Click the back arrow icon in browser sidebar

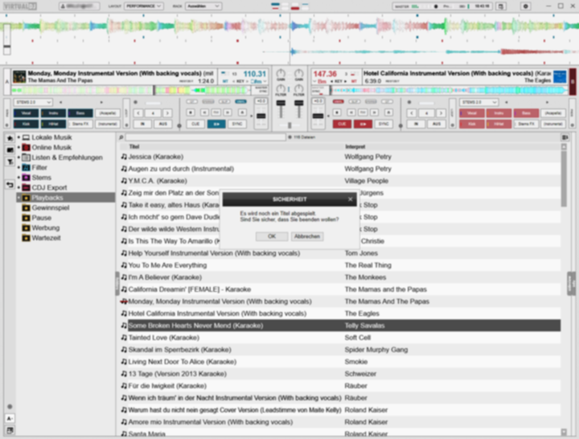10,185
